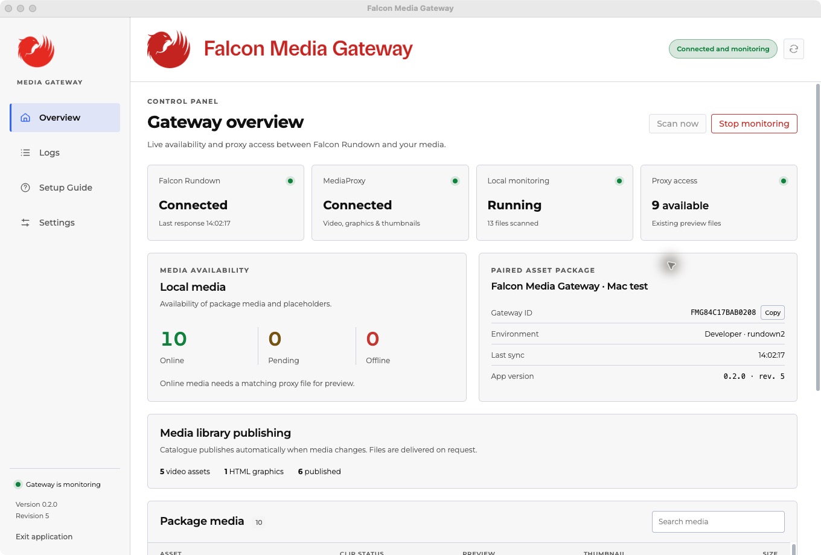Click the 5 video assets text

tap(185, 472)
